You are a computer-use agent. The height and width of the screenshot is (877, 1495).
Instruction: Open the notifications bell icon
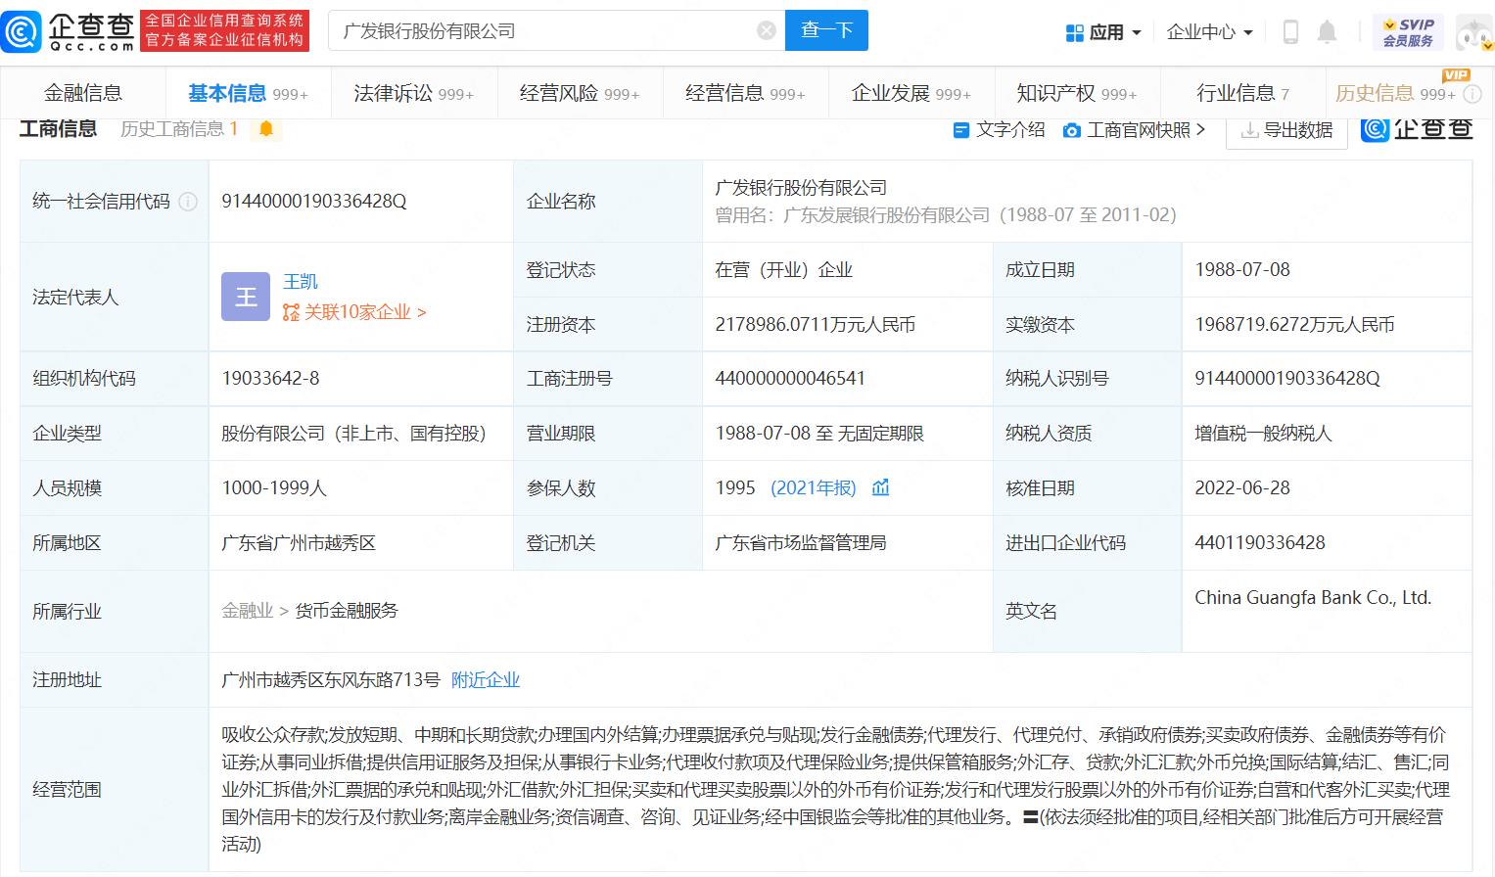pos(1327,32)
